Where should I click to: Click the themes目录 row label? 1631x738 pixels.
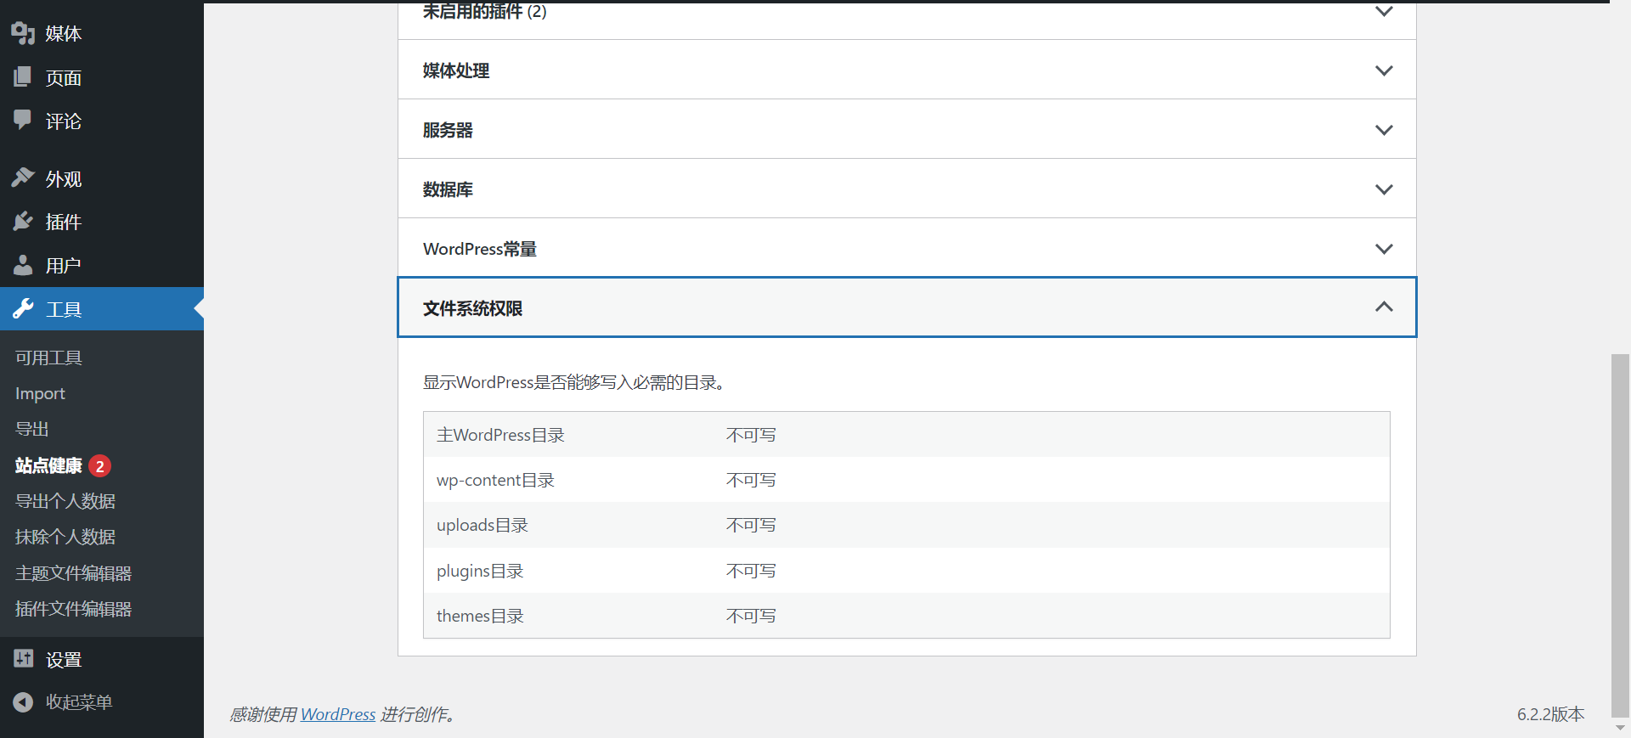point(480,616)
